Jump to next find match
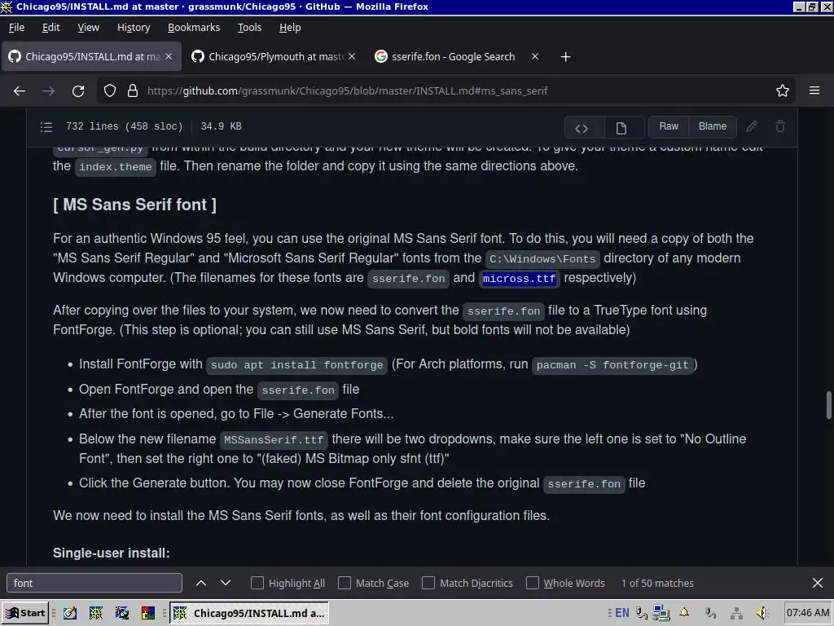The height and width of the screenshot is (626, 834). coord(226,583)
